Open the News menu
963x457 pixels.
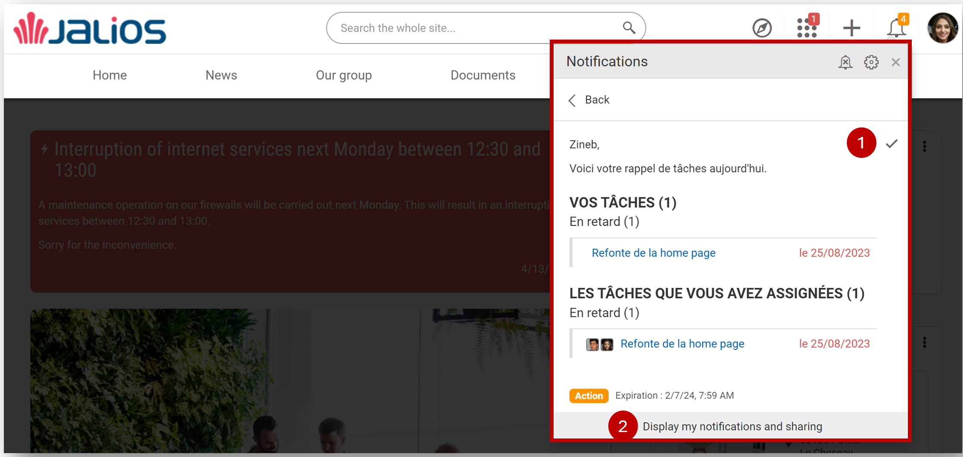(x=221, y=75)
